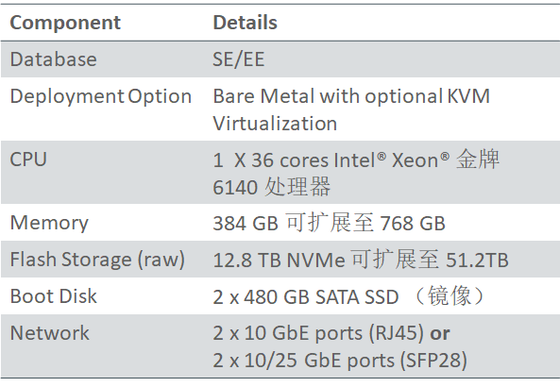Click the Details column header
The image size is (560, 387).
click(245, 23)
